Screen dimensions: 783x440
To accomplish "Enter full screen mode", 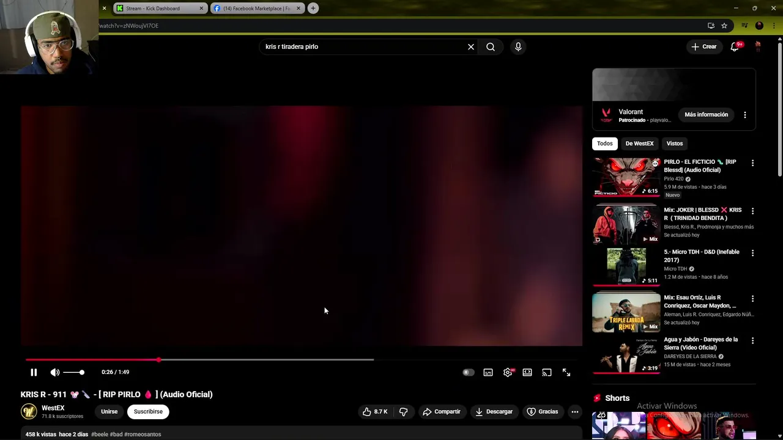I will point(566,372).
